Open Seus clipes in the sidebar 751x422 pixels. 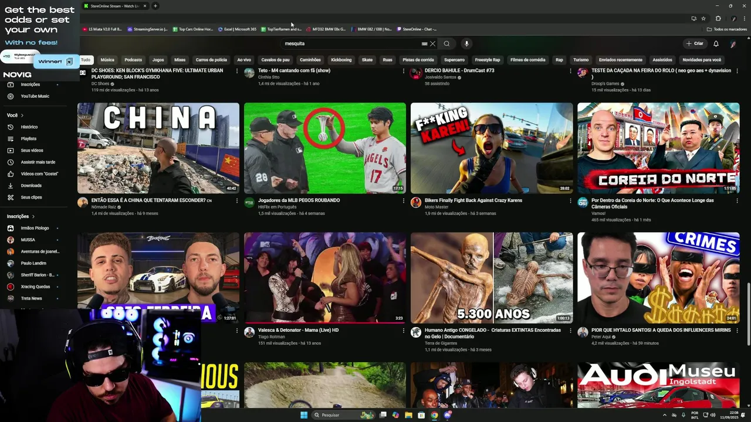31,198
